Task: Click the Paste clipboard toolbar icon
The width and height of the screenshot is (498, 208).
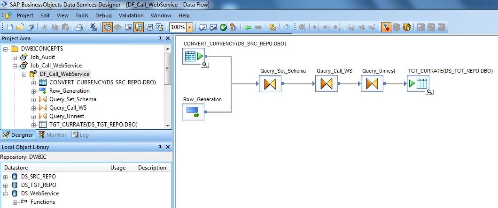Action: coord(65,27)
